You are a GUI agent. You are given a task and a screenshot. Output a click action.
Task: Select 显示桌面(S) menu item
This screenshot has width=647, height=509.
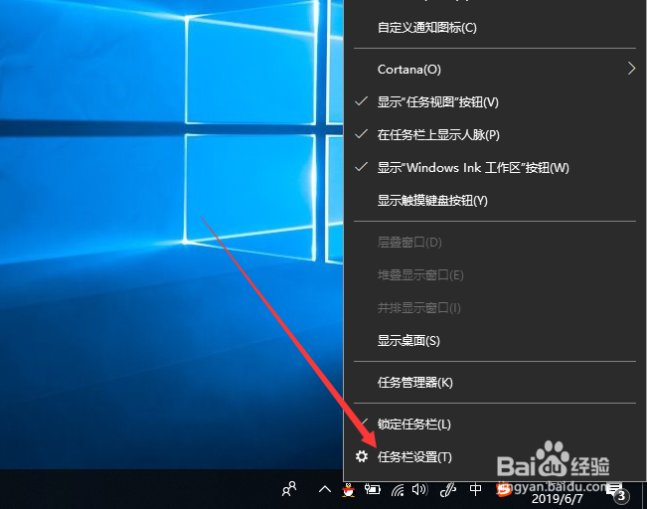coord(494,341)
